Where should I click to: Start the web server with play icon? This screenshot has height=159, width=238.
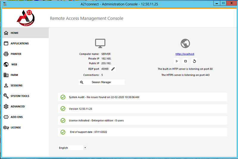pyautogui.click(x=176, y=61)
